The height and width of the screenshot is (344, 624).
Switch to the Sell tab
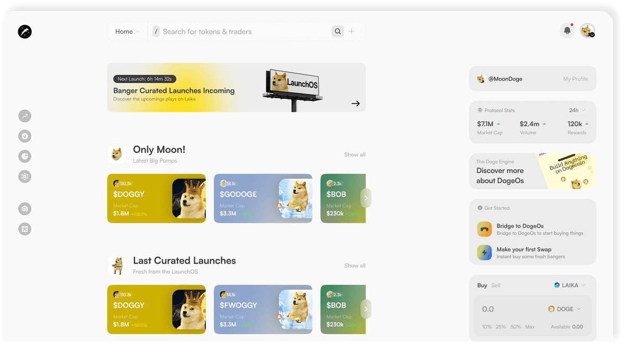[x=496, y=285]
